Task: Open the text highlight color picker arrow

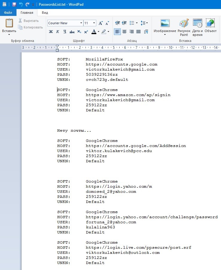Action: pos(108,32)
